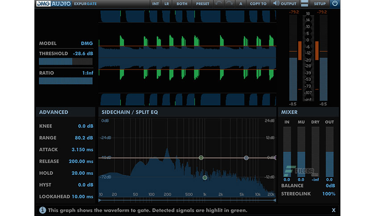The height and width of the screenshot is (216, 373).
Task: Close the hint bar with the X
Action: tap(333, 210)
